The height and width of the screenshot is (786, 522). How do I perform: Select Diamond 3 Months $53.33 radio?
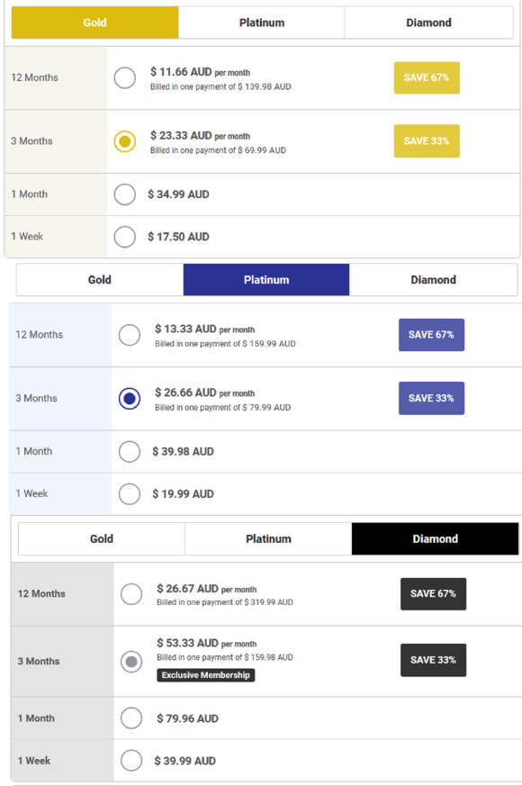[131, 662]
